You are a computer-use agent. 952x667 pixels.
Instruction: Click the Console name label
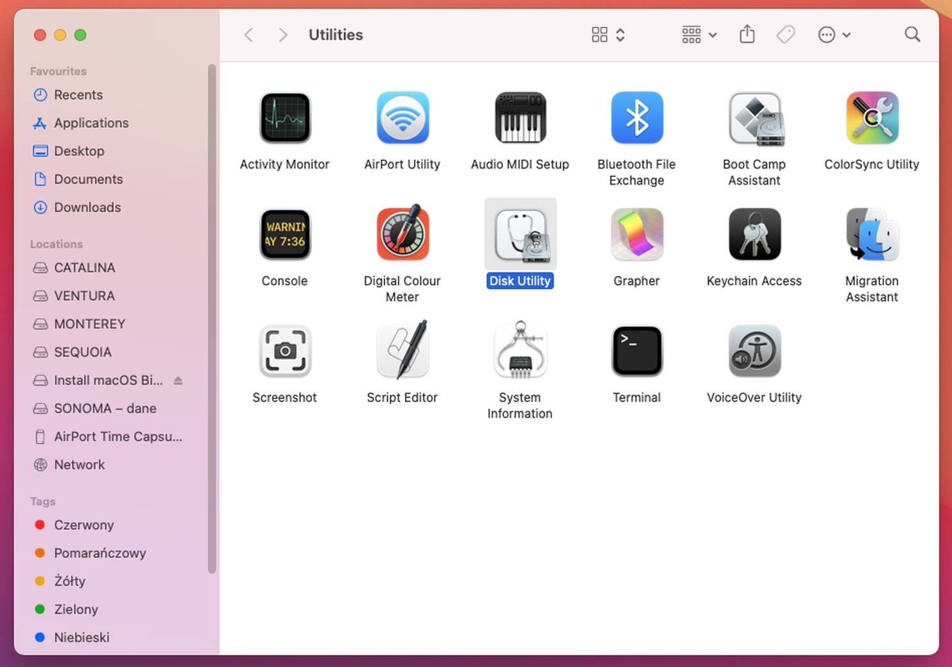point(284,281)
